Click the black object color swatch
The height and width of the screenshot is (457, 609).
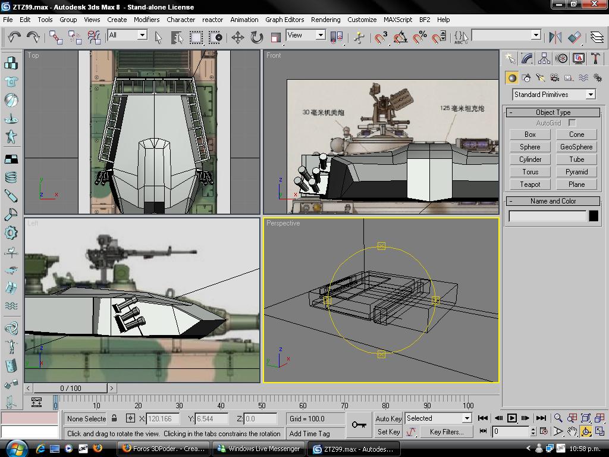pos(593,217)
